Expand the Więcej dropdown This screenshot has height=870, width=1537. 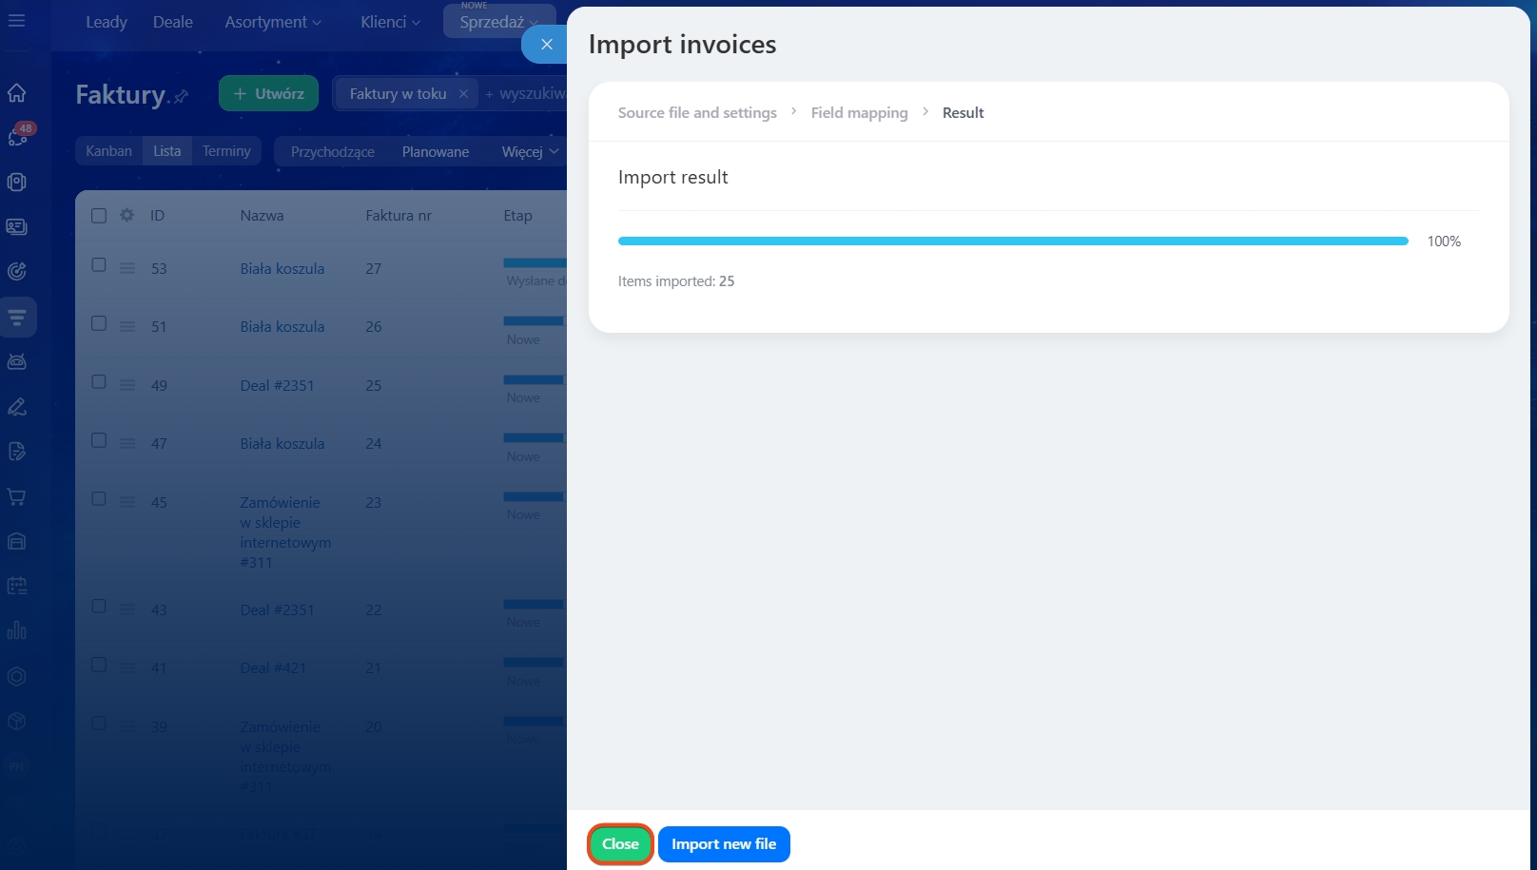pyautogui.click(x=530, y=151)
